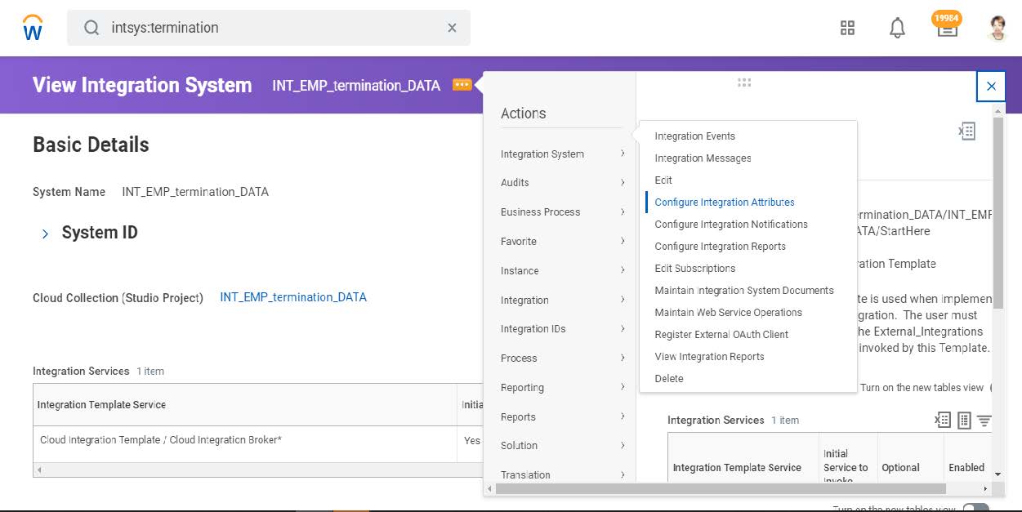The image size is (1022, 512).
Task: Choose Edit Subscriptions
Action: 694,269
